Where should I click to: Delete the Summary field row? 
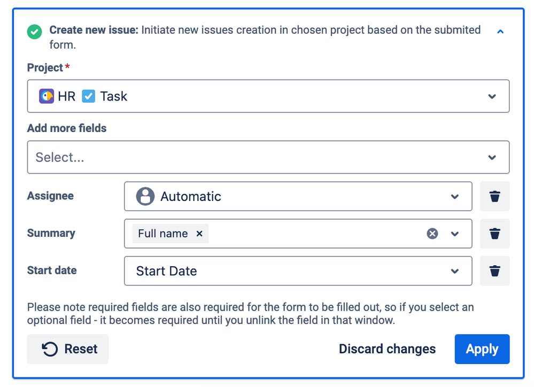pyautogui.click(x=494, y=234)
